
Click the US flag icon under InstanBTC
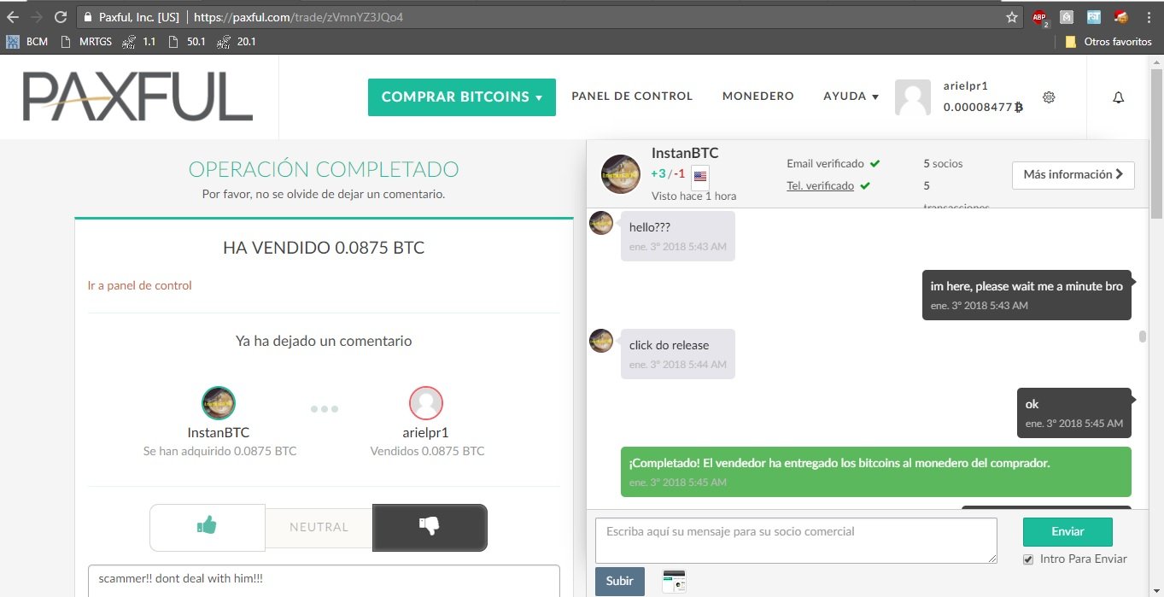tap(700, 177)
